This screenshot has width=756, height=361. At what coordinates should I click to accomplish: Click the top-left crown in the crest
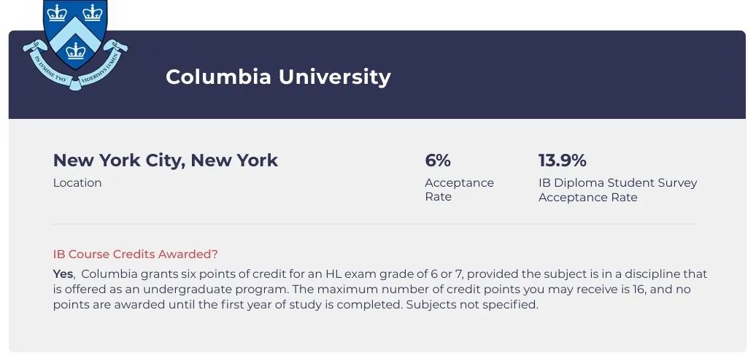(x=57, y=12)
